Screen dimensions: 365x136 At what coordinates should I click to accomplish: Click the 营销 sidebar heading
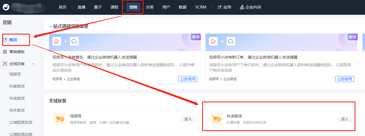[x=7, y=23]
